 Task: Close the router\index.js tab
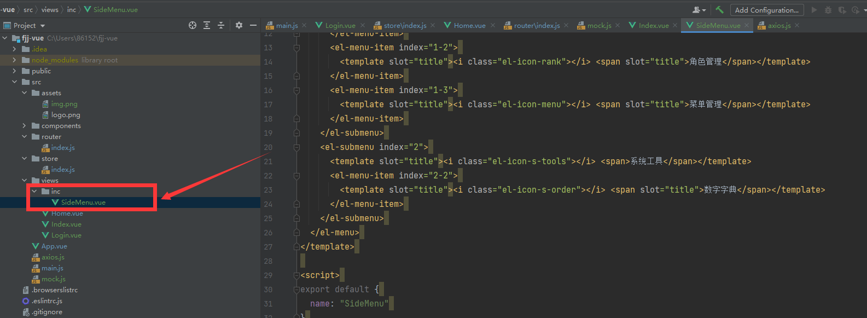click(566, 25)
